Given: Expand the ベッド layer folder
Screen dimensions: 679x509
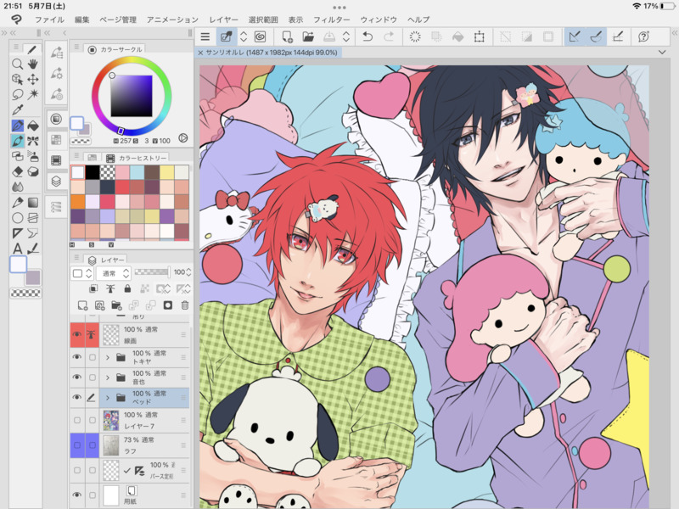Looking at the screenshot, I should click(108, 397).
